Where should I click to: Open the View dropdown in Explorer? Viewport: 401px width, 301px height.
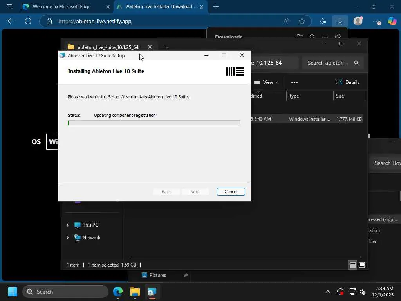pos(266,82)
